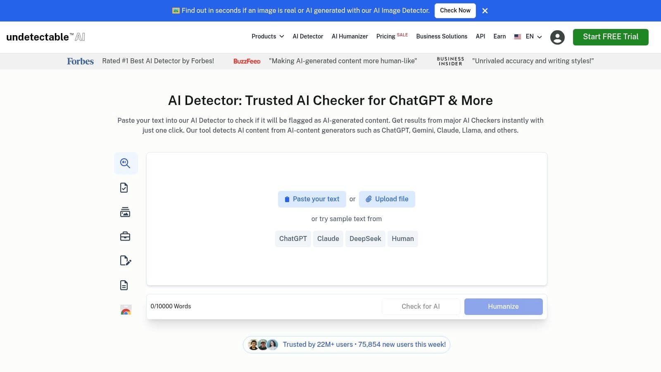Close the blue announcement banner
The height and width of the screenshot is (372, 661).
click(485, 11)
